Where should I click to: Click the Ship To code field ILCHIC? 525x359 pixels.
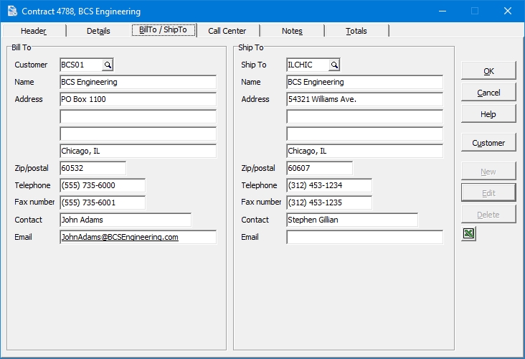click(308, 65)
